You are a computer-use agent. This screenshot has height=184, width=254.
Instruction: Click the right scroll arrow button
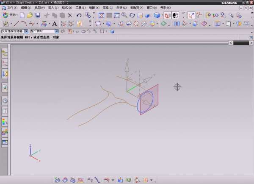click(x=251, y=43)
